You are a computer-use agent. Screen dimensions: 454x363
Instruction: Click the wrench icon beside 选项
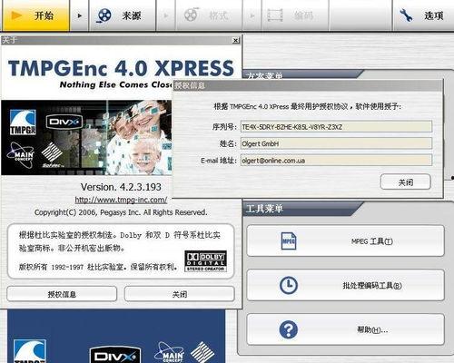click(405, 15)
